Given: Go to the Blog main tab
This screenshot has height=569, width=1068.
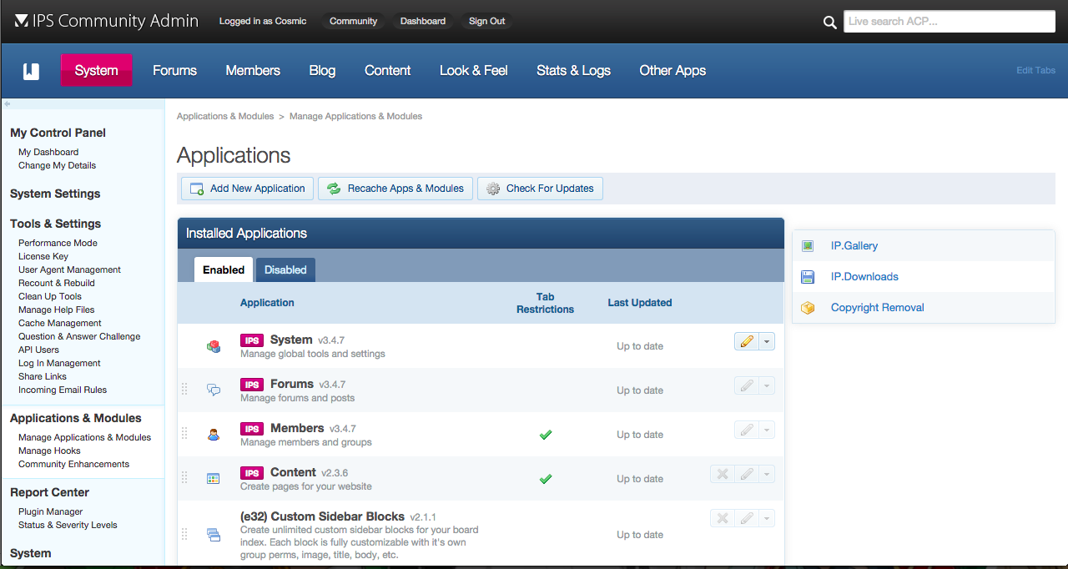Looking at the screenshot, I should 322,71.
